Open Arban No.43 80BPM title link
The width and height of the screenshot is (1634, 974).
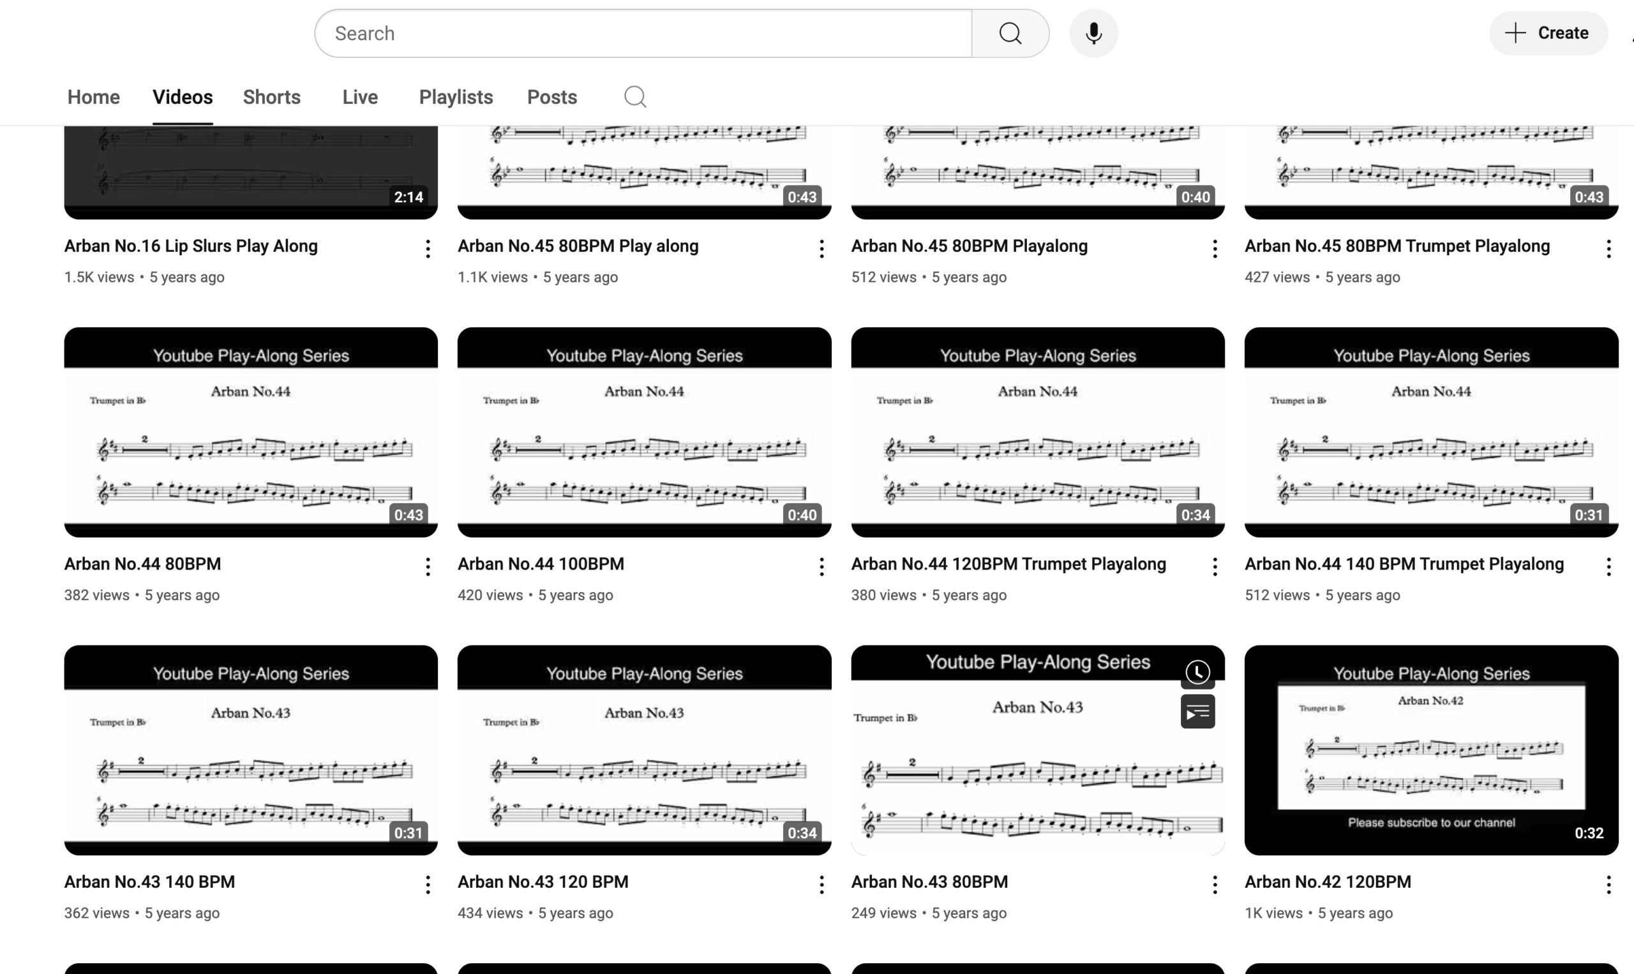pyautogui.click(x=929, y=882)
